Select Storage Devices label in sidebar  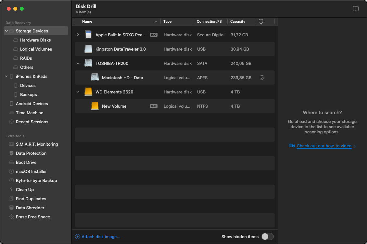pyautogui.click(x=32, y=31)
